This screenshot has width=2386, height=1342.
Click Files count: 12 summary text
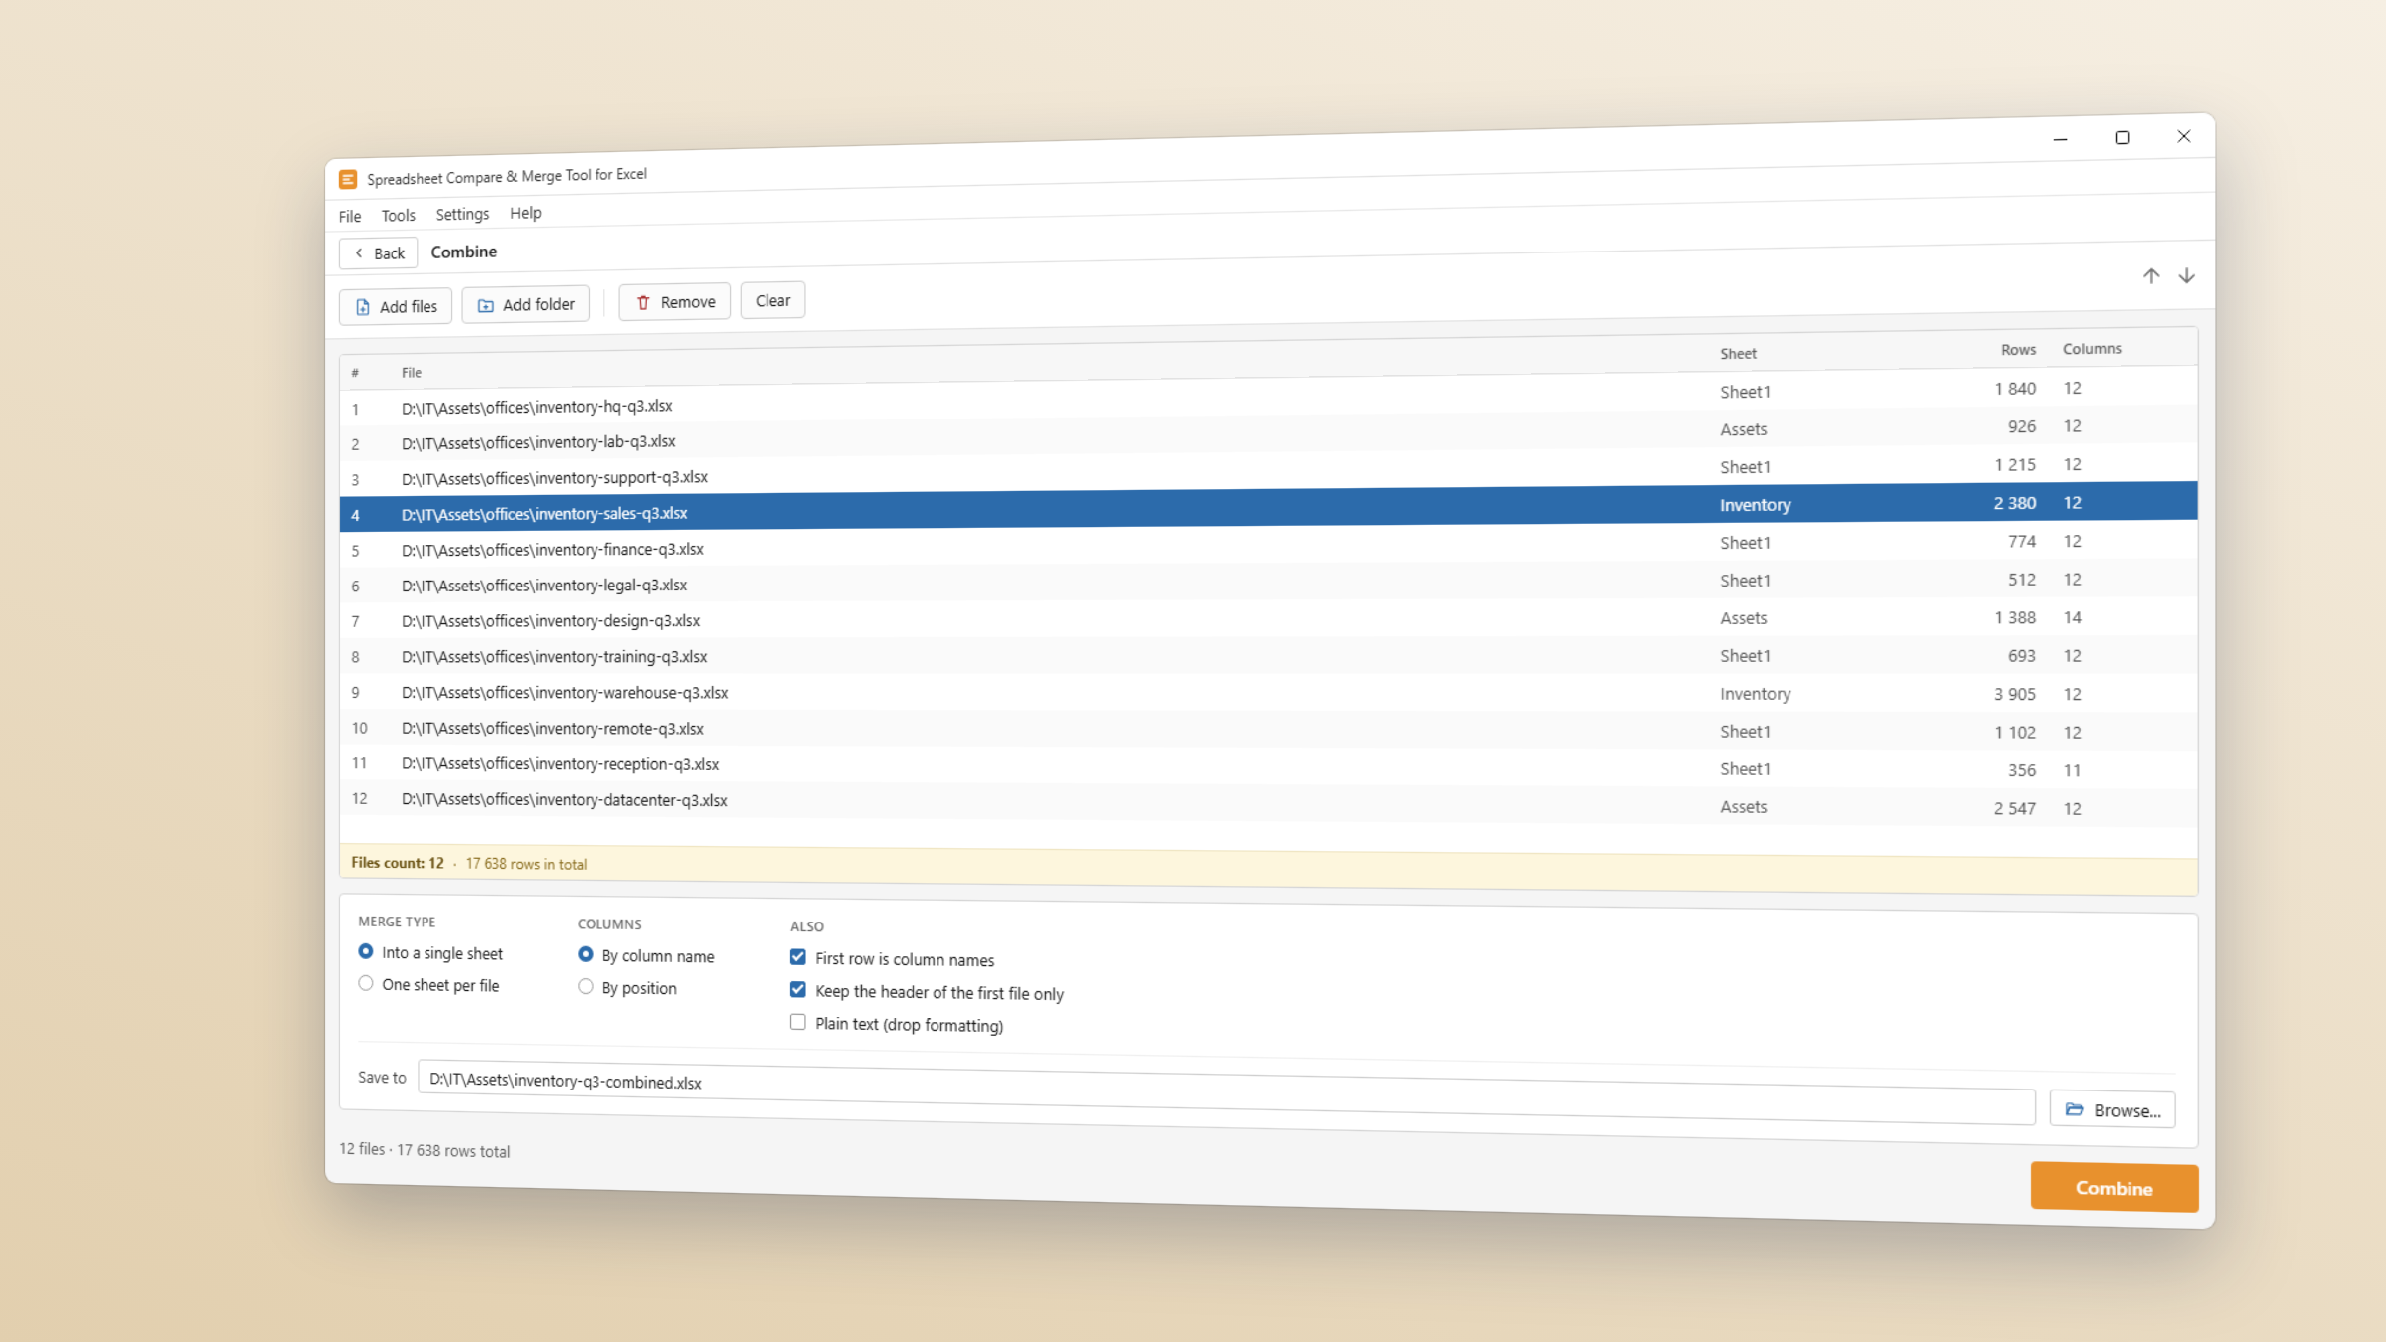pos(398,863)
